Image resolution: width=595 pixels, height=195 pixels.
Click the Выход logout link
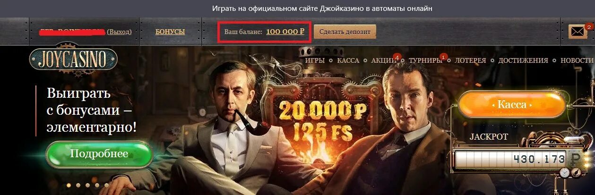coord(119,32)
